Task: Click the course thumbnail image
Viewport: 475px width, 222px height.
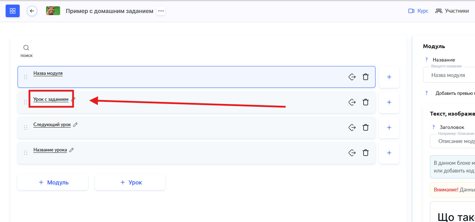Action: pos(53,11)
